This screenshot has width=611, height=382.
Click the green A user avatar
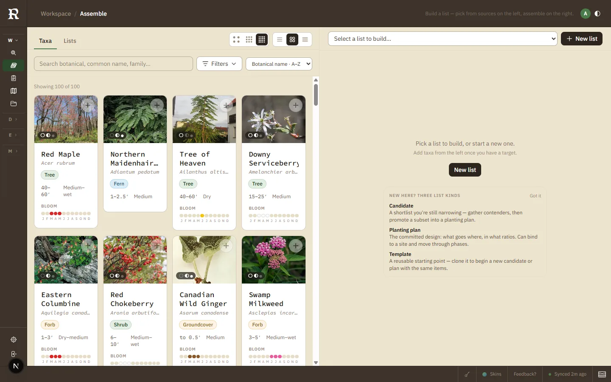(x=586, y=14)
